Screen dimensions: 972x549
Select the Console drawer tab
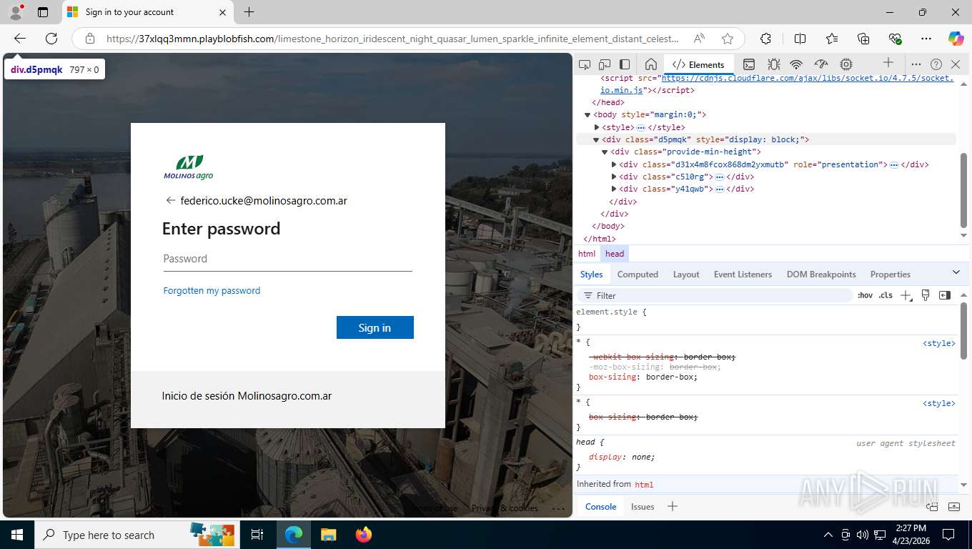(x=600, y=507)
